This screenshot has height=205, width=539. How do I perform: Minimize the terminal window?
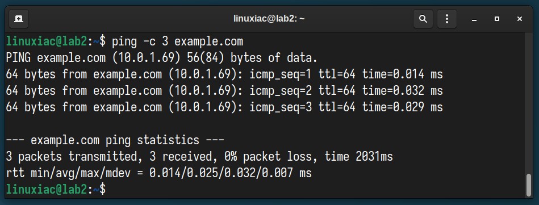pyautogui.click(x=474, y=19)
